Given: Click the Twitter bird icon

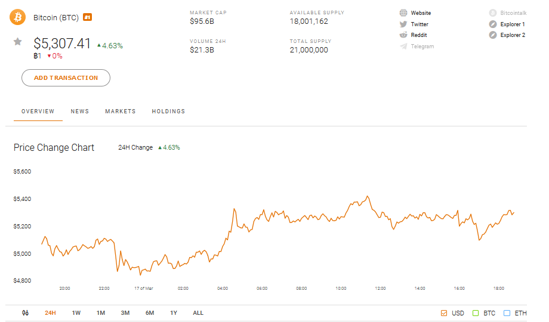Looking at the screenshot, I should point(403,24).
